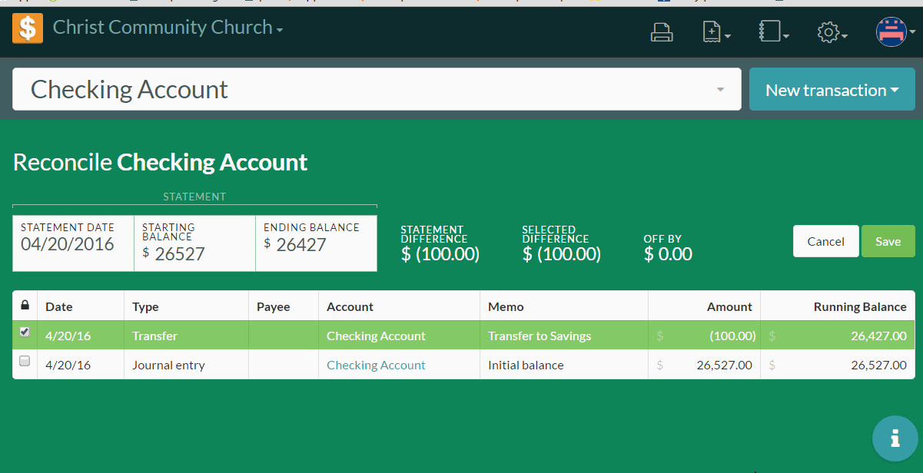Click the Save button
Screen dimensions: 923x473
point(888,240)
